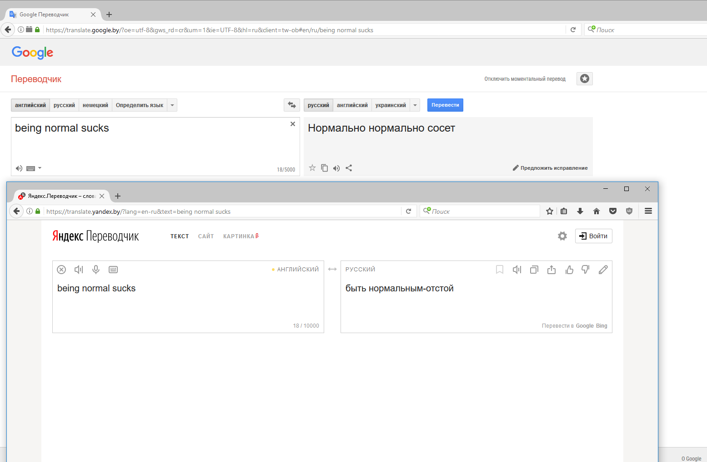Click Google Translate source text box
The height and width of the screenshot is (462, 707).
click(x=155, y=146)
